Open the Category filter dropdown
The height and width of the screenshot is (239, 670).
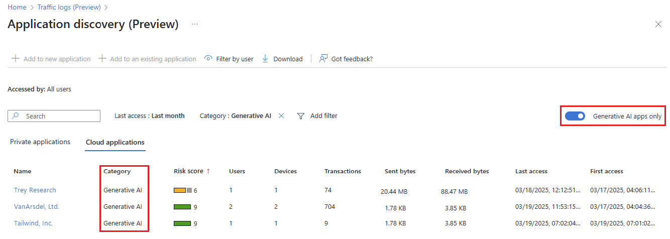235,116
